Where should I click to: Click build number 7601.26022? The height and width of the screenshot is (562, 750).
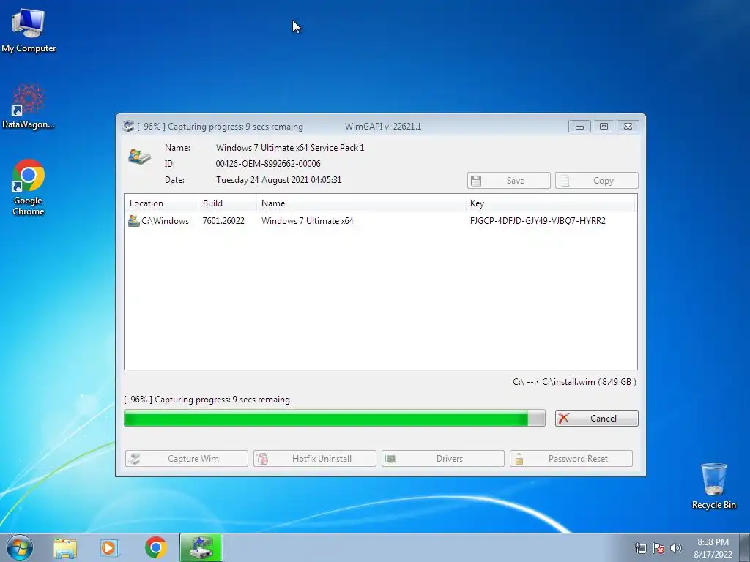(x=223, y=221)
